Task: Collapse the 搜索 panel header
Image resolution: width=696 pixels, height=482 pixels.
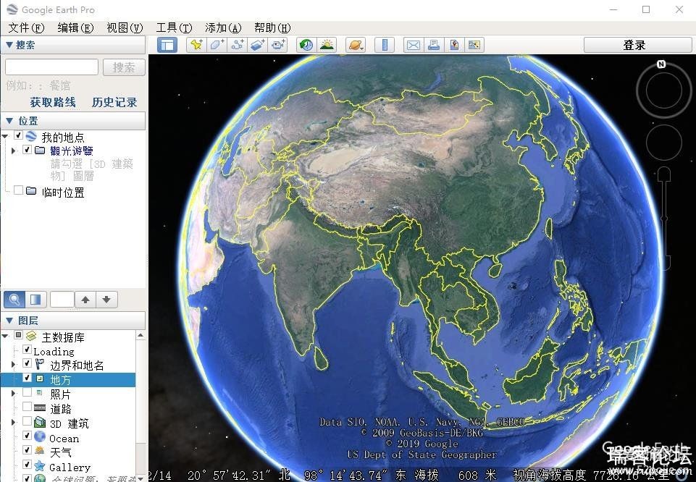Action: tap(73, 45)
